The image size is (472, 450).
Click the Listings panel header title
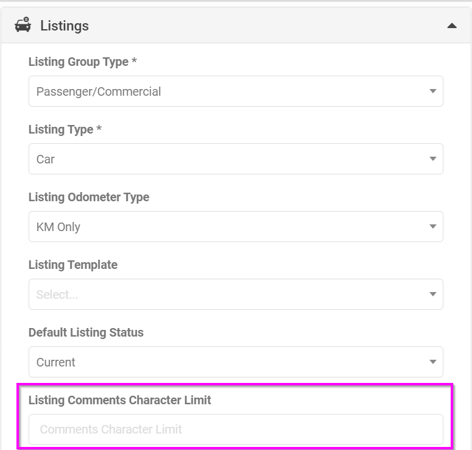(65, 26)
